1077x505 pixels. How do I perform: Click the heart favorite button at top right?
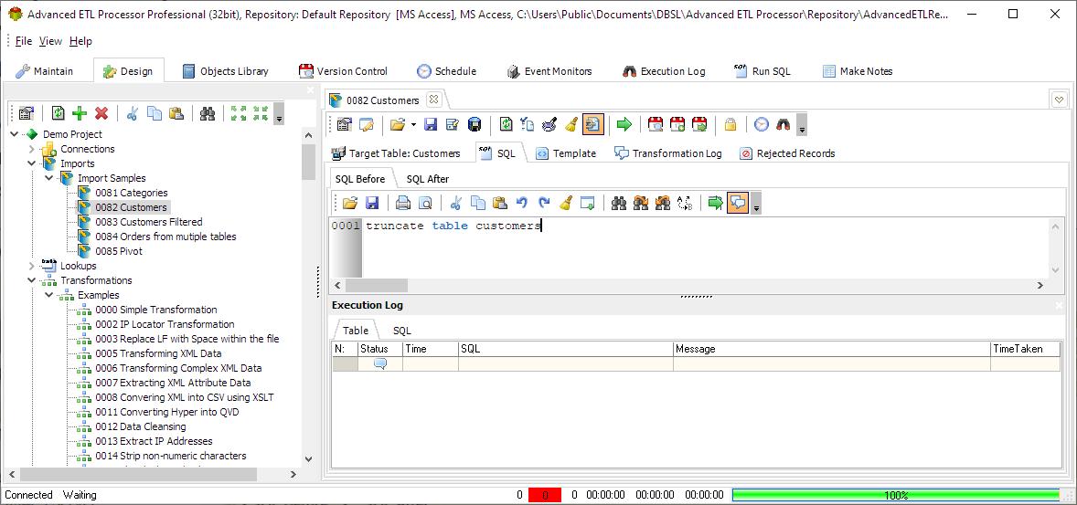coord(1059,100)
